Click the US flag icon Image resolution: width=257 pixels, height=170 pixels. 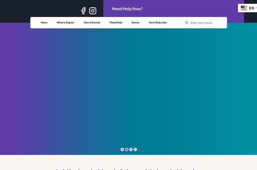tap(244, 8)
